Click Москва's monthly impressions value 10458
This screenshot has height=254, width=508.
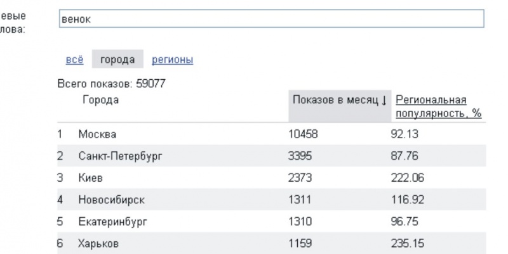[305, 134]
